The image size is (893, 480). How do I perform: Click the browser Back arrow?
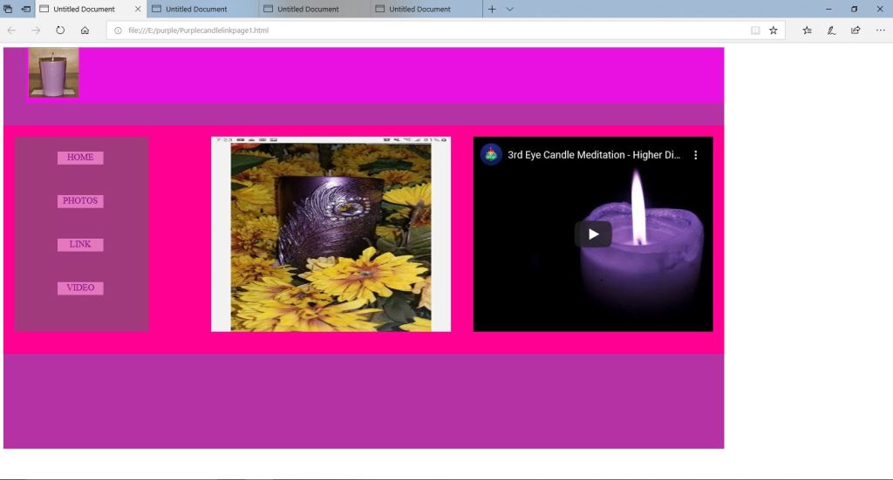point(11,30)
